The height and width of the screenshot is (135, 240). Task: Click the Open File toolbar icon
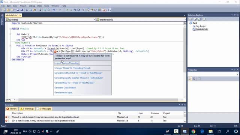(8, 10)
